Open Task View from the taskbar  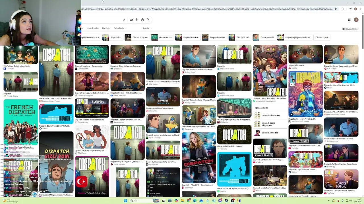164,201
